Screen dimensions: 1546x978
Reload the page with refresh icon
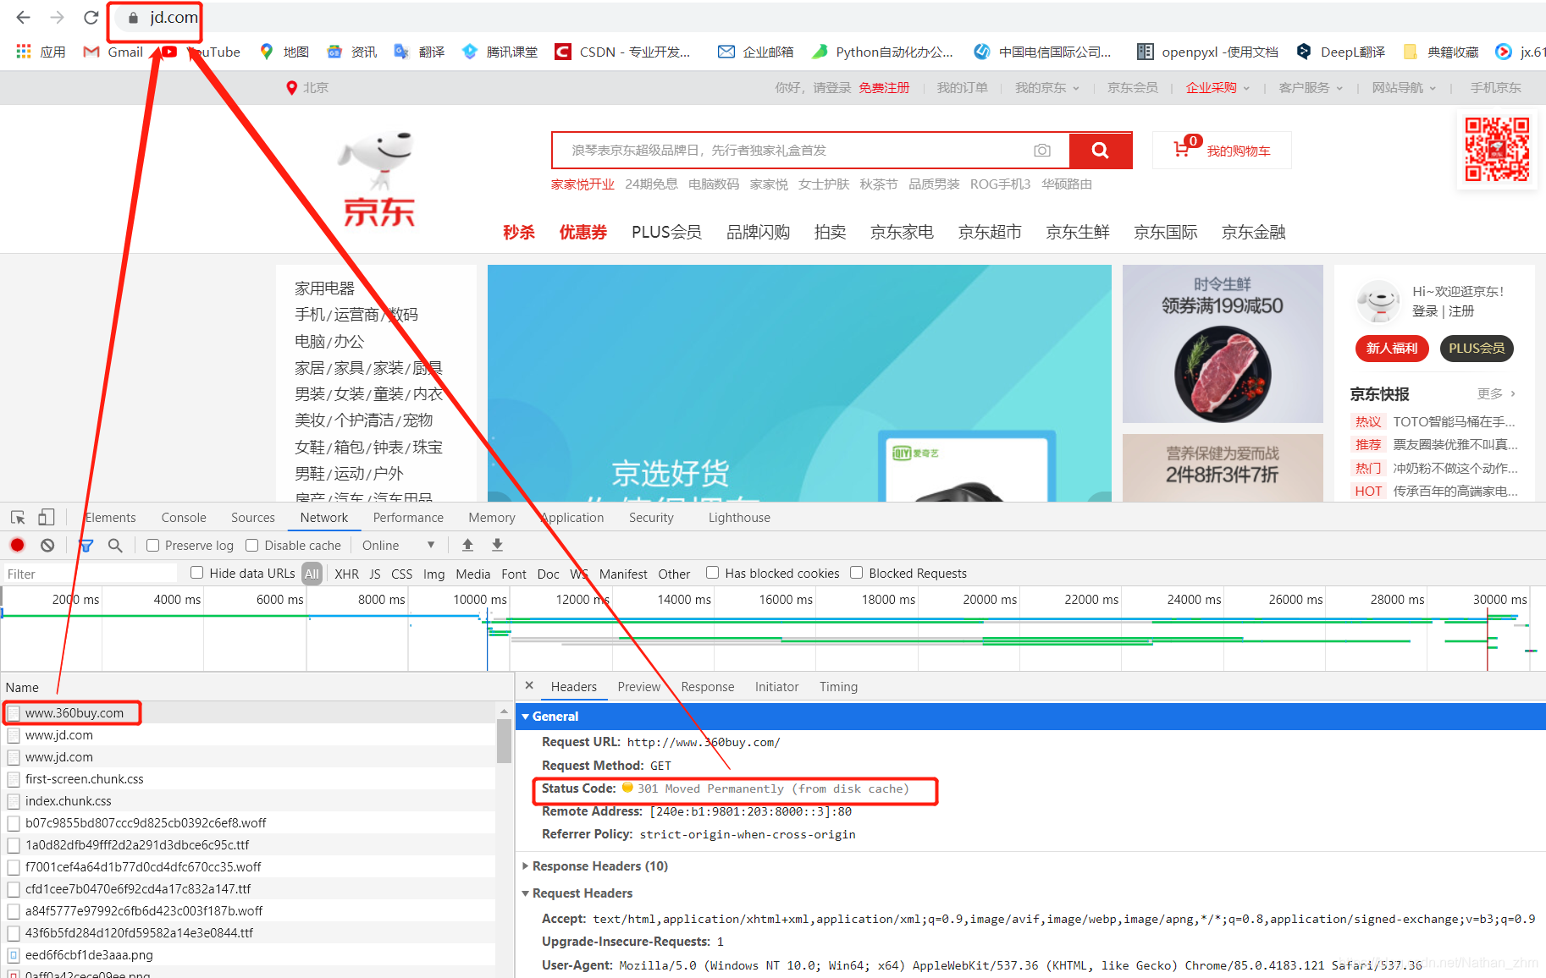pos(91,17)
